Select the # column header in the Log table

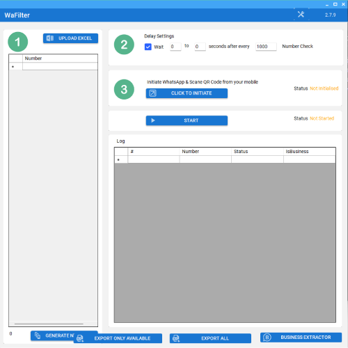pyautogui.click(x=154, y=152)
